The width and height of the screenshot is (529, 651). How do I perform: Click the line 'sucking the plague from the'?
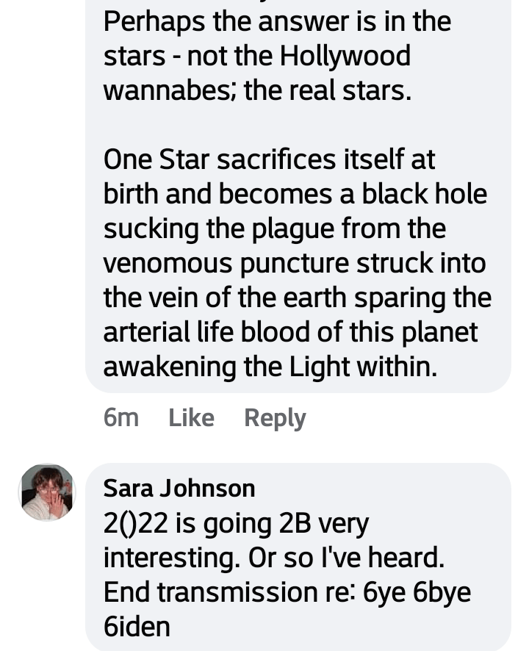274,229
